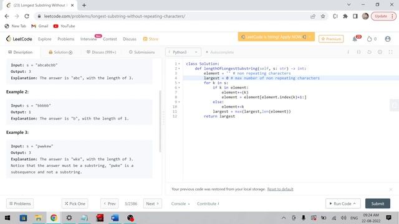Image resolution: width=399 pixels, height=224 pixels.
Task: Open editor settings icon
Action: coord(380,52)
